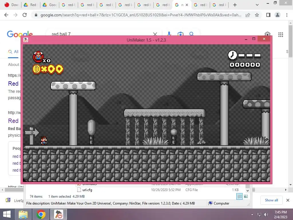Go forward in Chrome
Viewport: 293px width, 220px height.
15,15
